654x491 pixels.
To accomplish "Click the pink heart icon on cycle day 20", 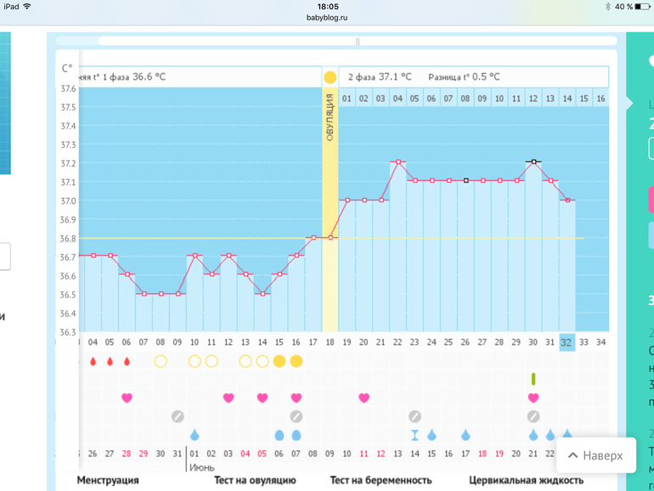I will point(364,398).
